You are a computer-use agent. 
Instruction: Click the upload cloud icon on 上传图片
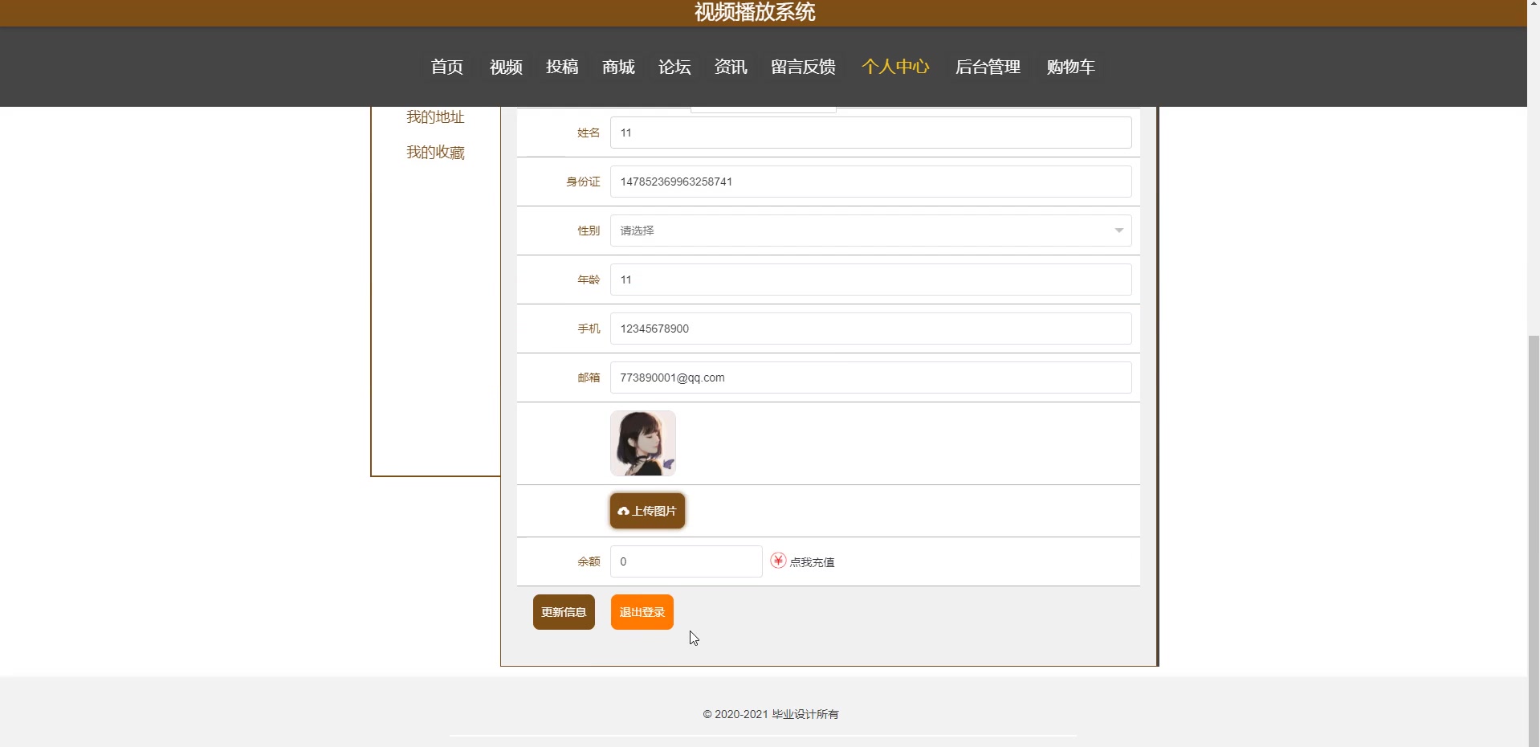(623, 512)
